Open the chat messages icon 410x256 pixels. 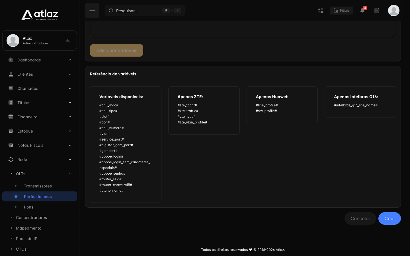click(377, 11)
